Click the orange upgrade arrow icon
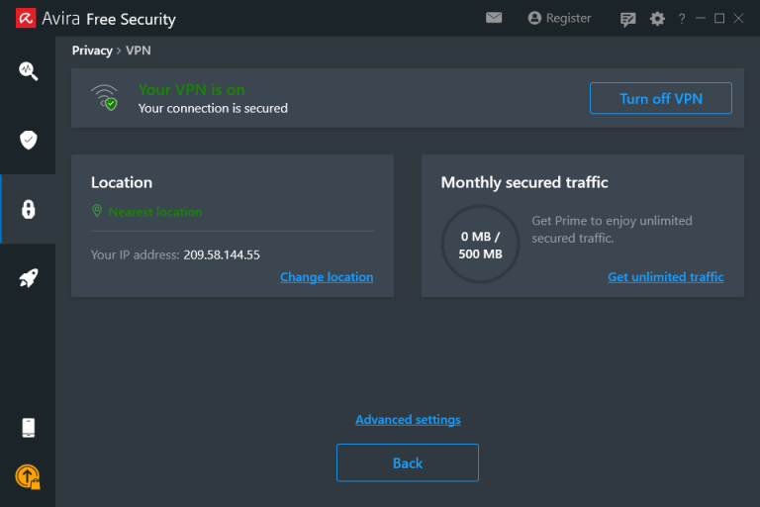 click(28, 477)
